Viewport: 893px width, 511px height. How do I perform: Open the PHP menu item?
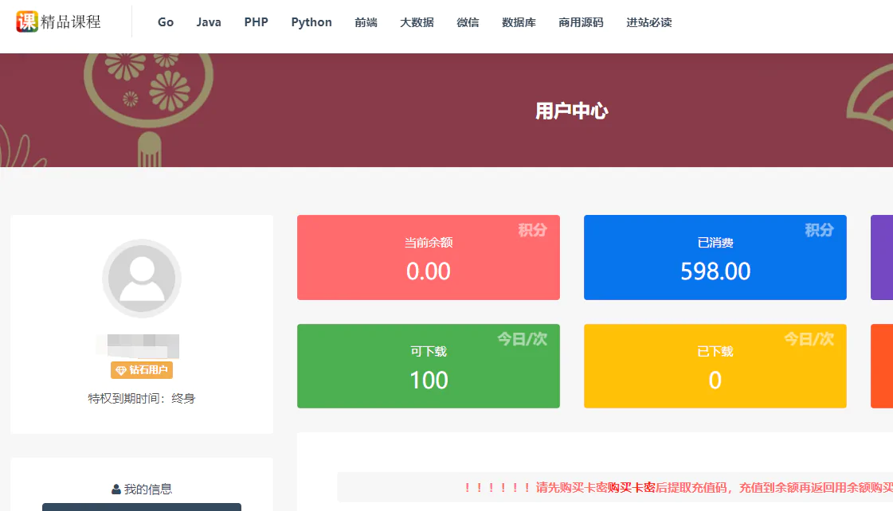point(257,22)
